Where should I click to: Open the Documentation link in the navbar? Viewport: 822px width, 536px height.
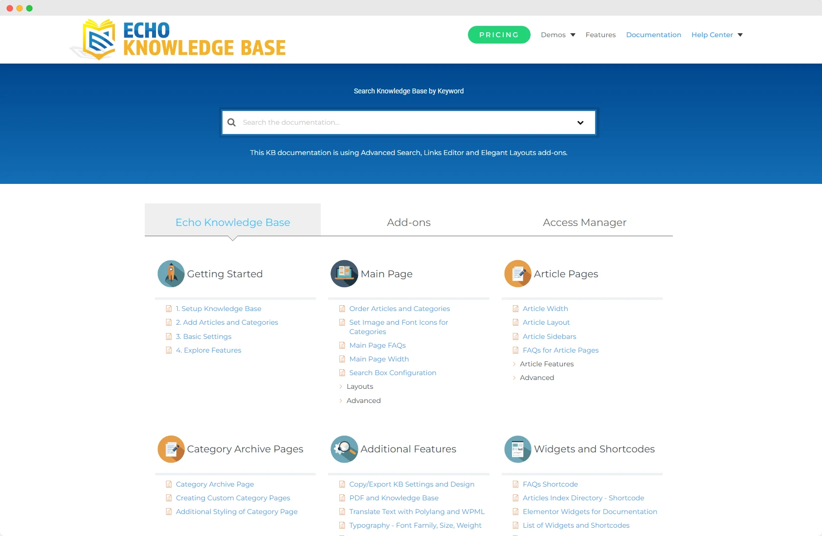tap(654, 34)
